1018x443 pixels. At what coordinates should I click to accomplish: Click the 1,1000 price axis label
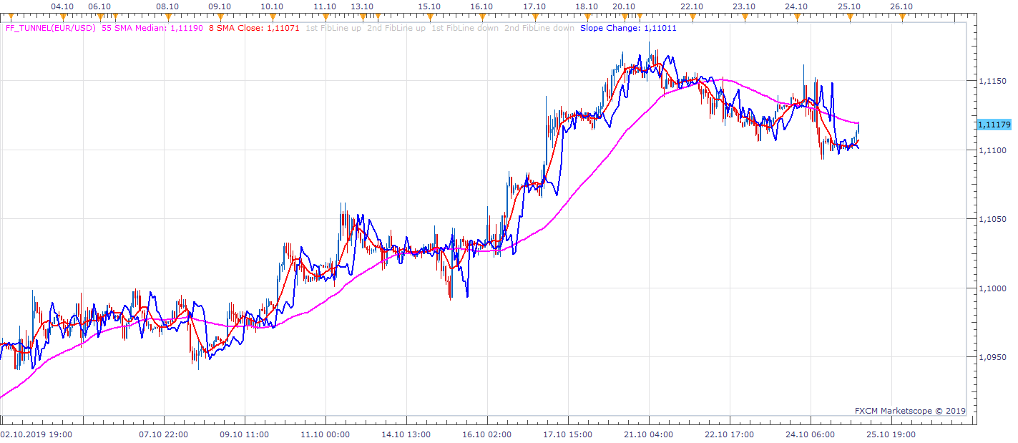pos(992,288)
